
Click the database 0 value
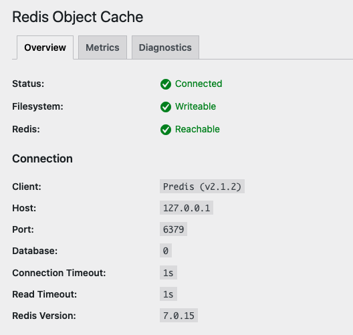pos(166,251)
